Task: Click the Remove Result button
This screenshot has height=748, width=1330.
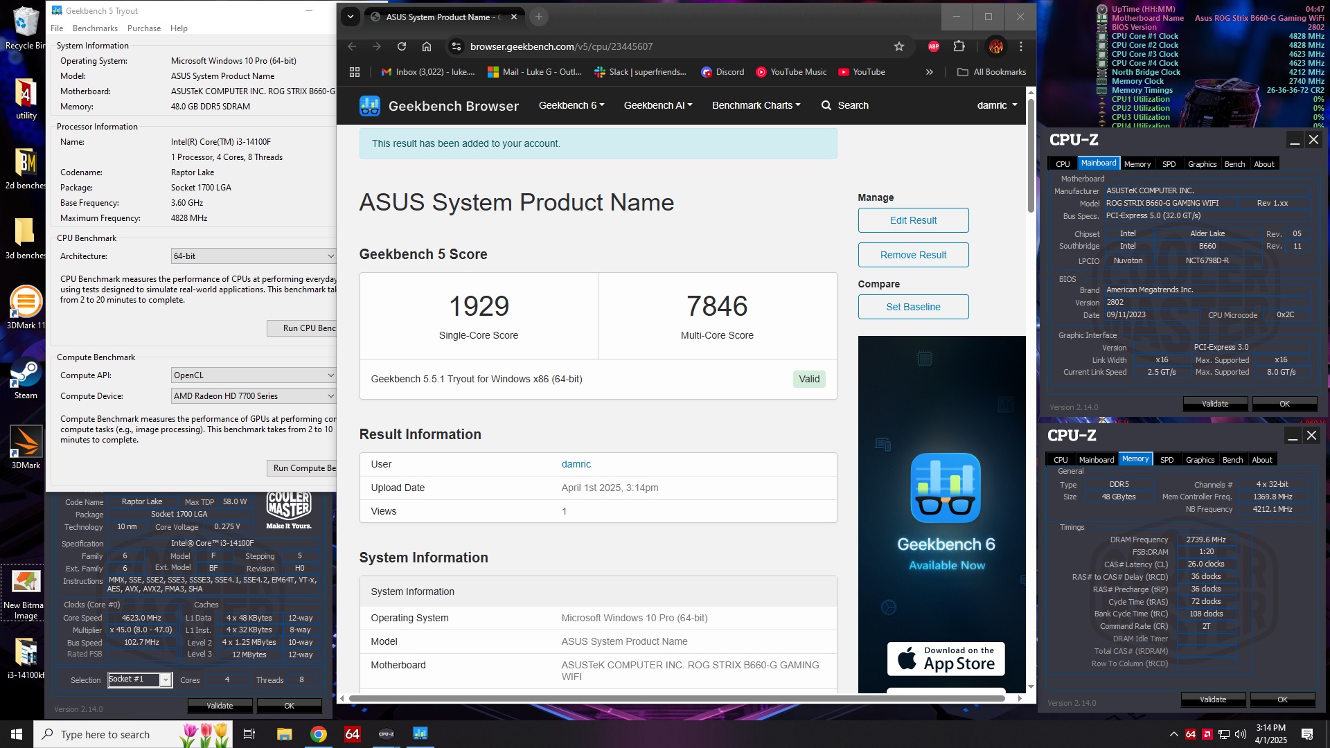Action: [913, 255]
